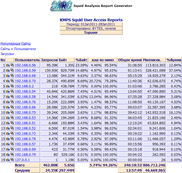Image resolution: width=182 pixels, height=173 pixels.
Task: Click graph icon in row 192.168.0.70
Action: pos(8,81)
